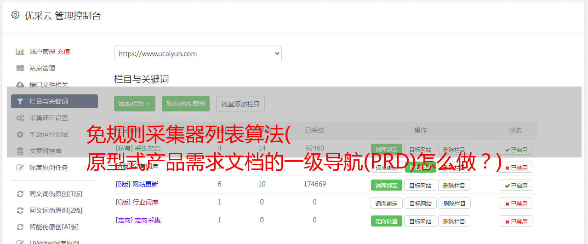Click the 已采集 column header
Viewport: 588px width, 244px height.
pyautogui.click(x=315, y=130)
